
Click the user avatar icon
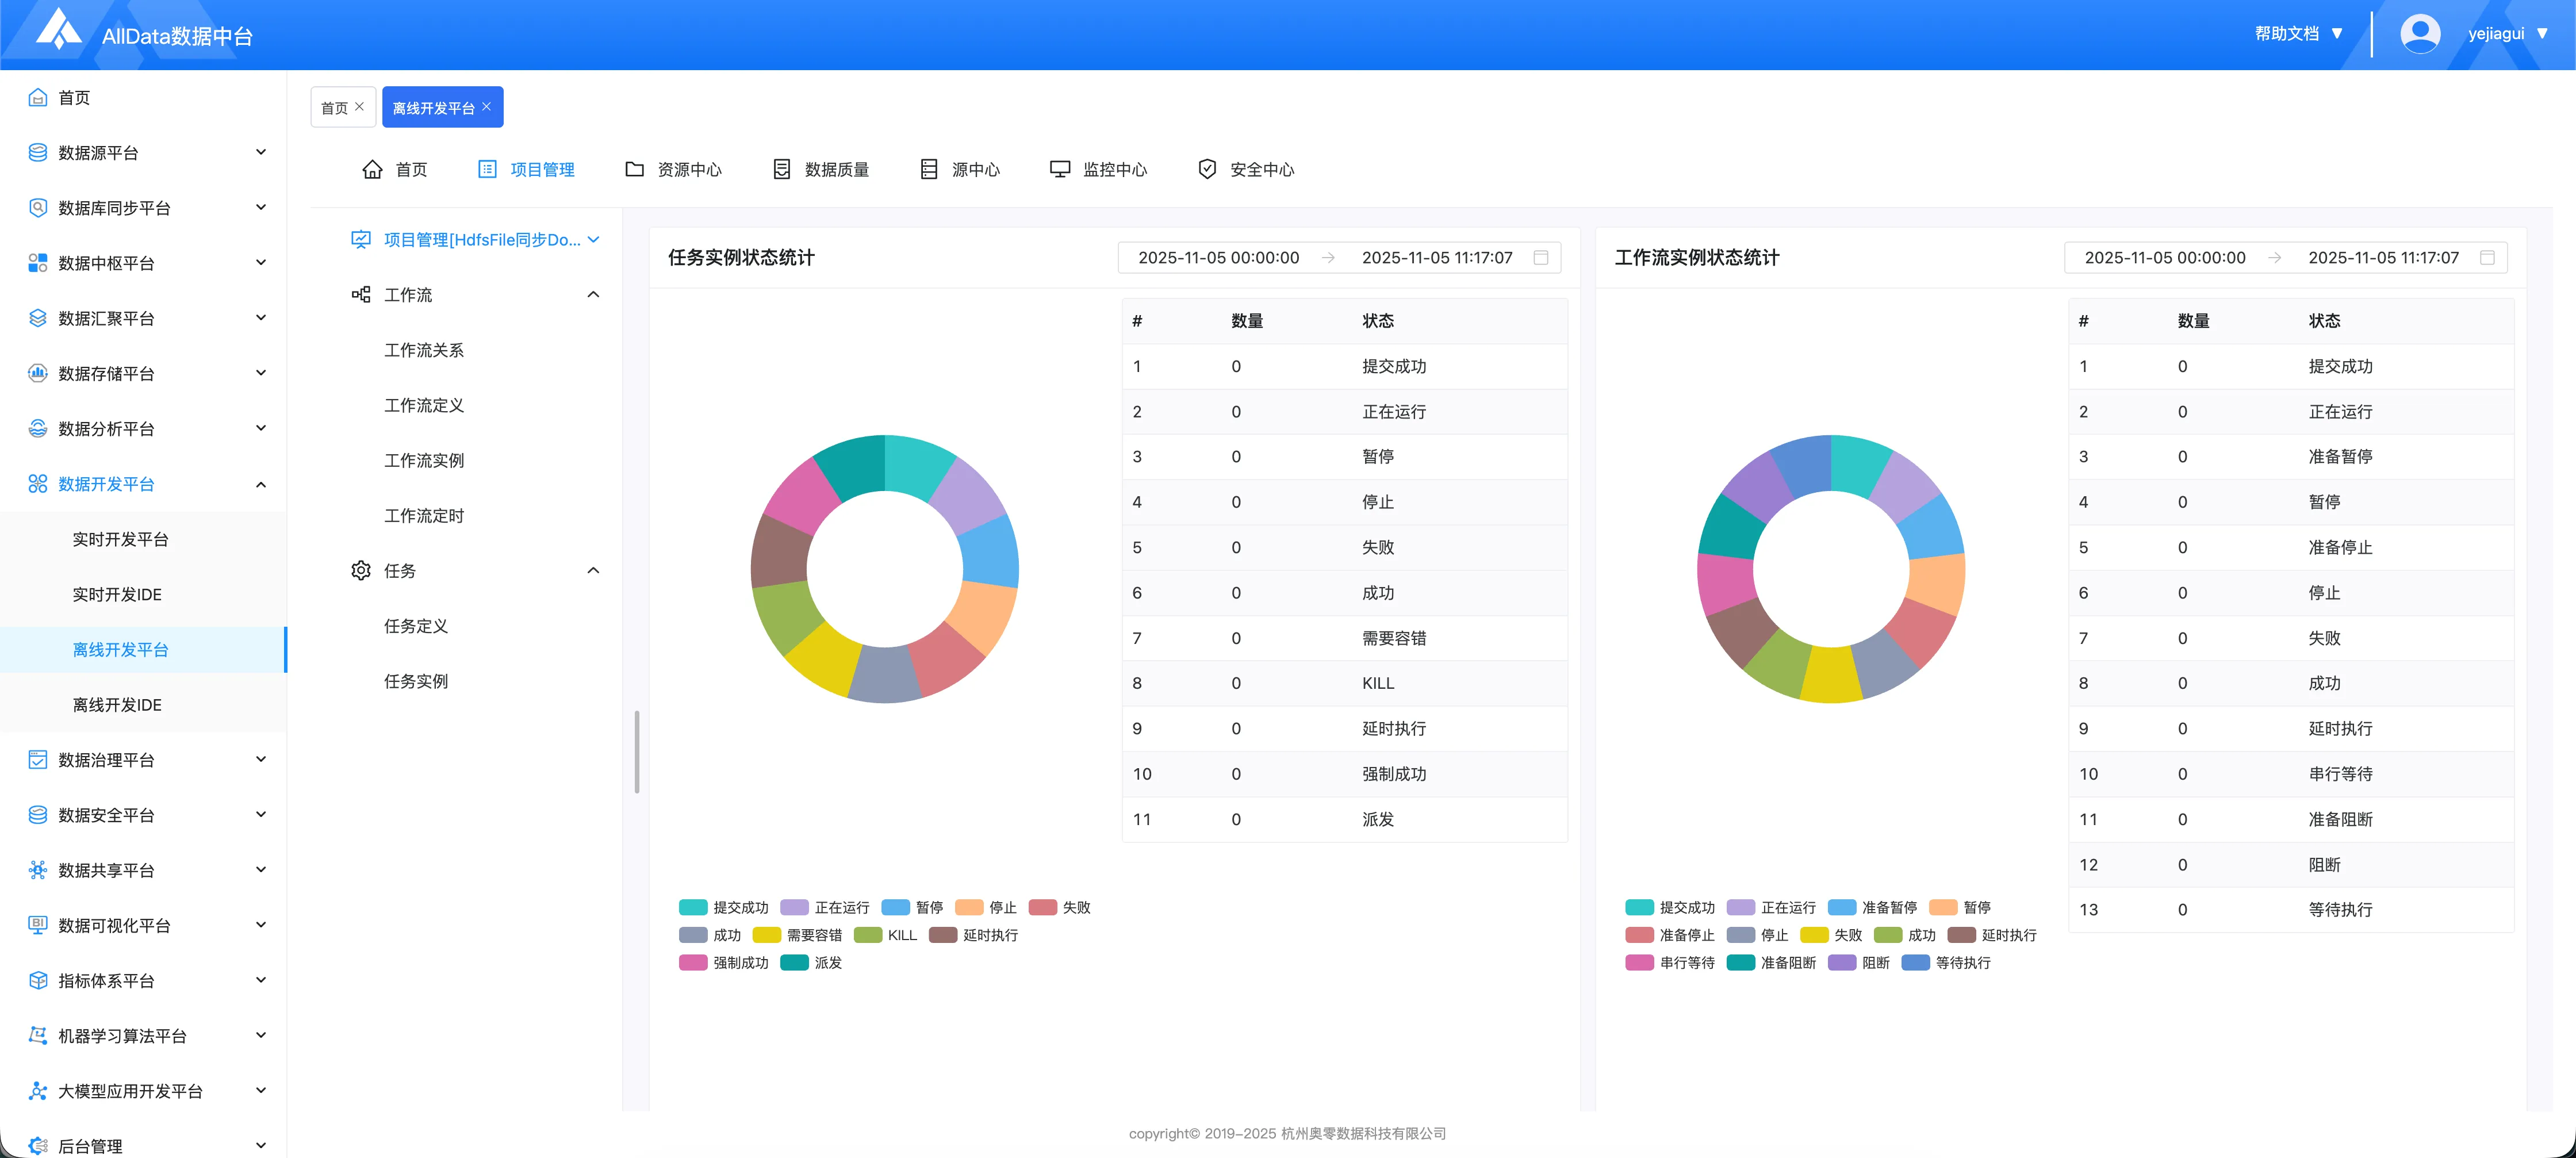(2419, 34)
